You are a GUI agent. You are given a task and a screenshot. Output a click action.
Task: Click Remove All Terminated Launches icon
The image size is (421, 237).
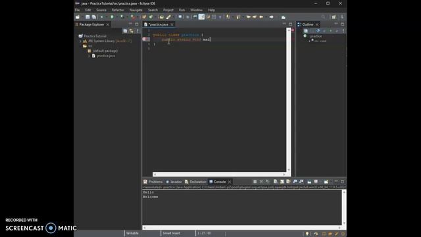(x=267, y=182)
